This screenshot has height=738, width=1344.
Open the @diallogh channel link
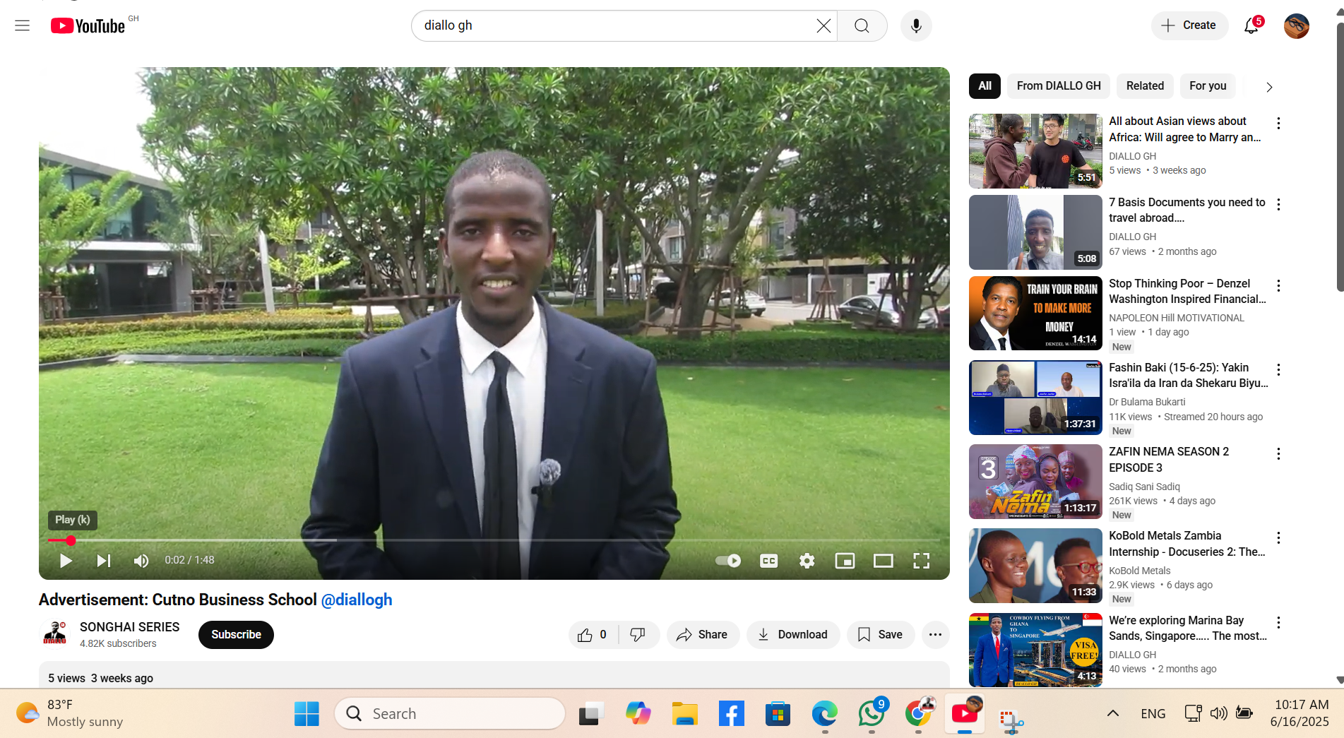click(357, 600)
